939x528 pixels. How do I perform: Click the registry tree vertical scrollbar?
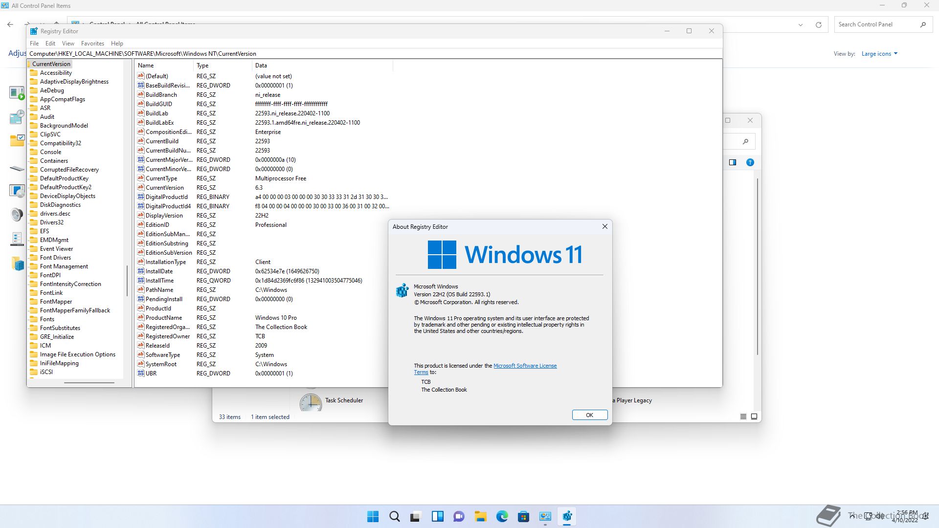point(127,281)
